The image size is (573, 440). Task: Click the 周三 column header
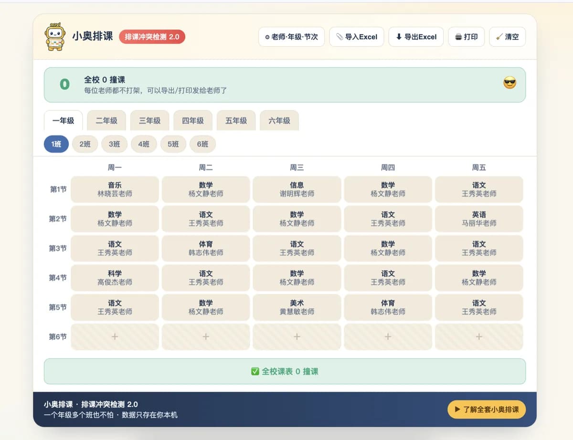point(297,168)
